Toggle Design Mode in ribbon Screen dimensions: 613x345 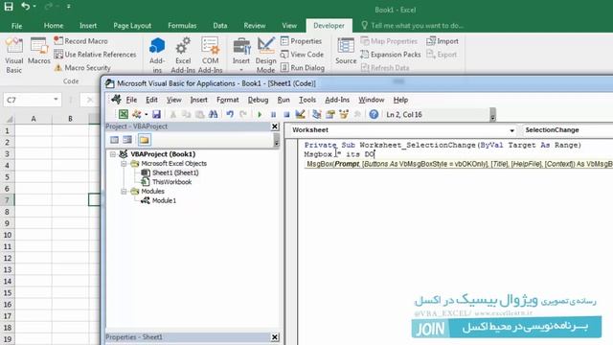coord(266,56)
